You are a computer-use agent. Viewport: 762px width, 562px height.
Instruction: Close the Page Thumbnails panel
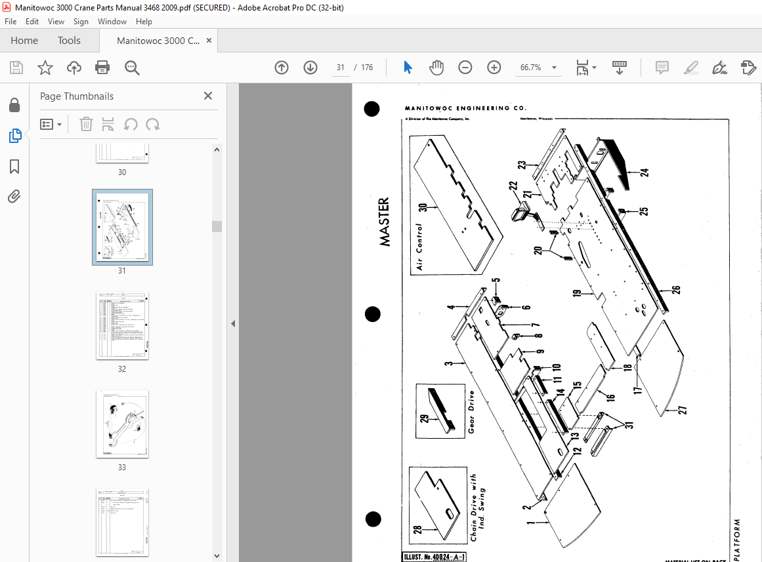tap(208, 96)
